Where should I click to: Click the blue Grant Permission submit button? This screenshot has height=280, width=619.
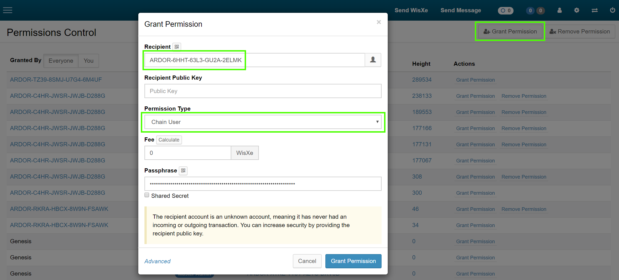point(353,261)
